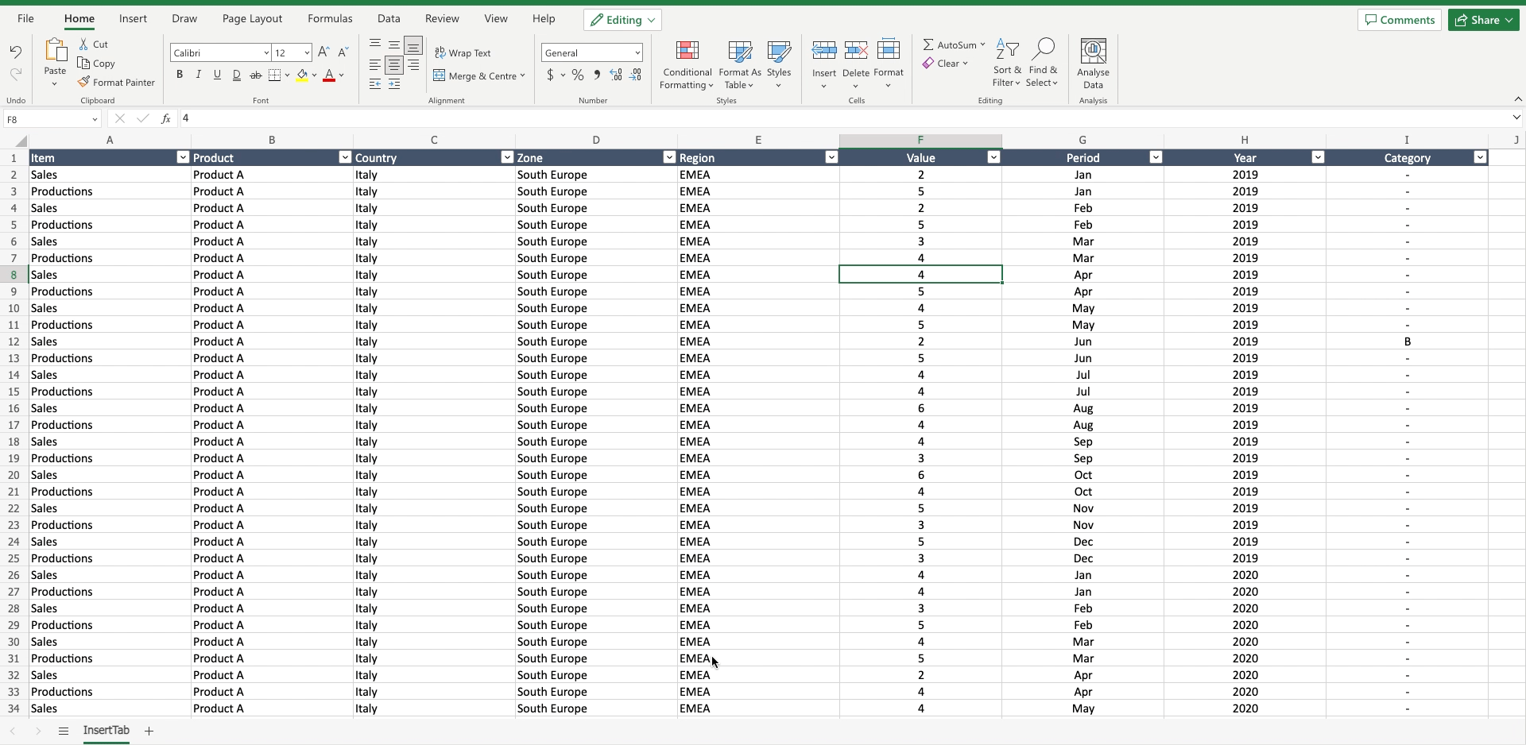The height and width of the screenshot is (745, 1526).
Task: Increase font size with the larger A icon
Action: (323, 52)
